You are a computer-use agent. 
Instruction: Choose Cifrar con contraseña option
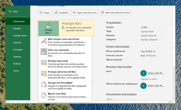click(65, 53)
